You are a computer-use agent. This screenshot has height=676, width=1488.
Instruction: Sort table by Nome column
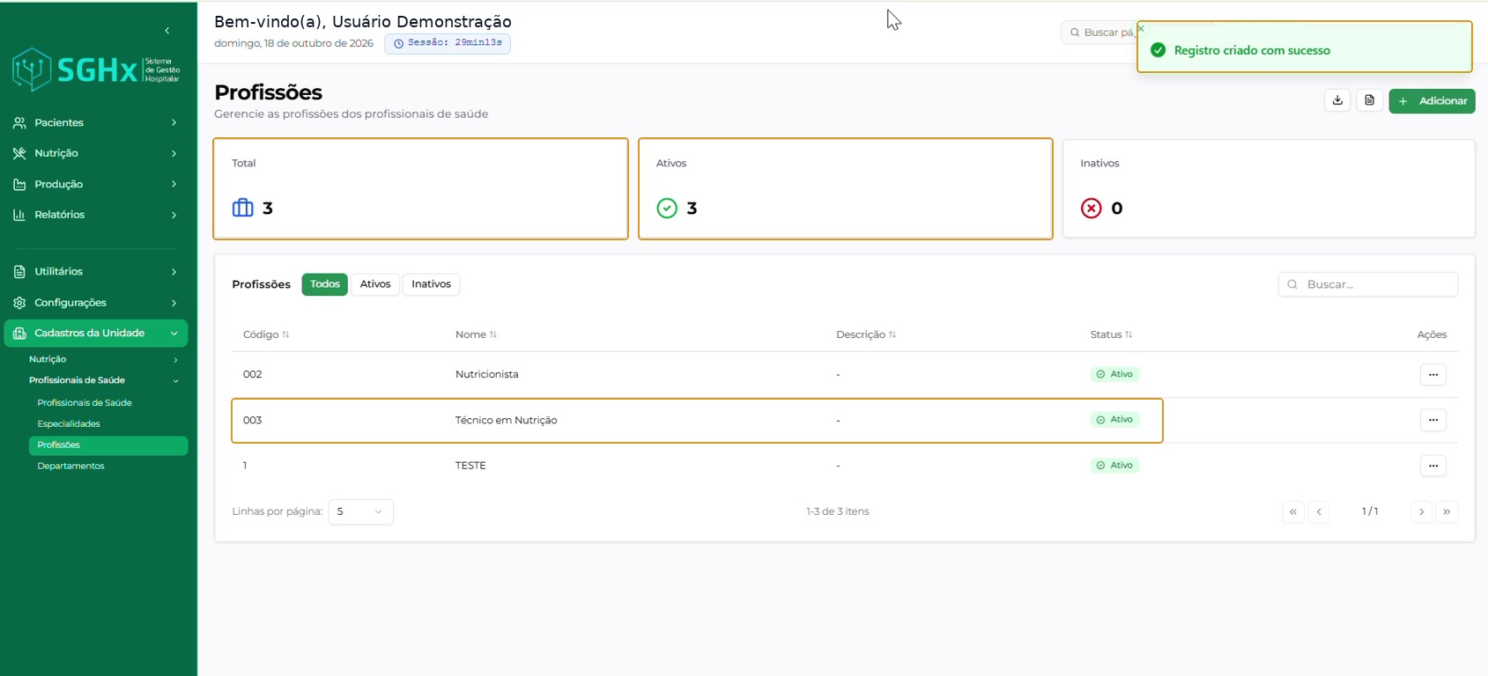pos(476,334)
